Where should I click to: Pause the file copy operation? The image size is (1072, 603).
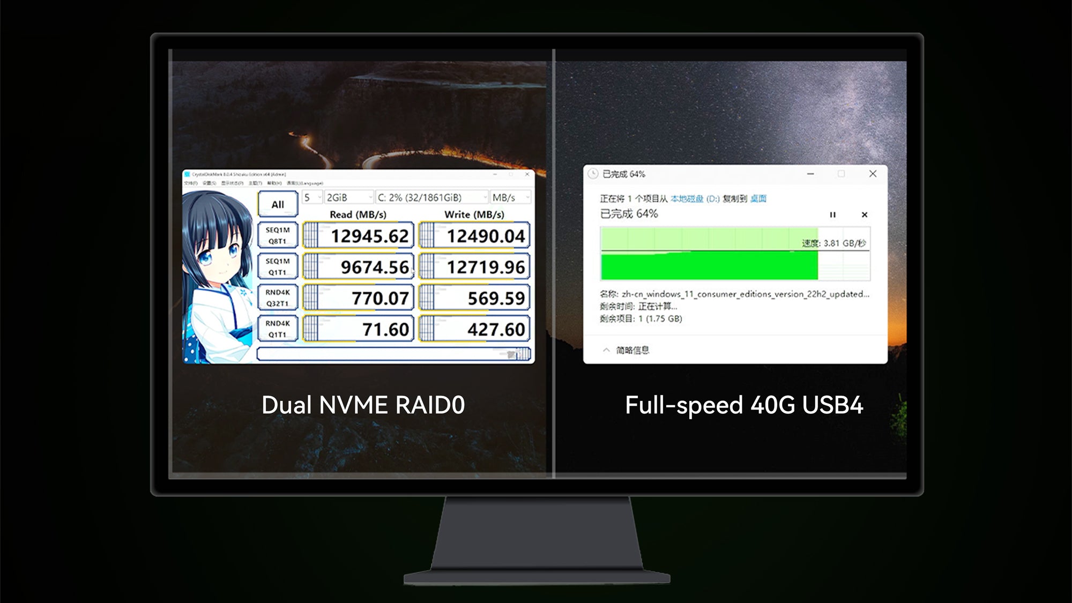[832, 215]
